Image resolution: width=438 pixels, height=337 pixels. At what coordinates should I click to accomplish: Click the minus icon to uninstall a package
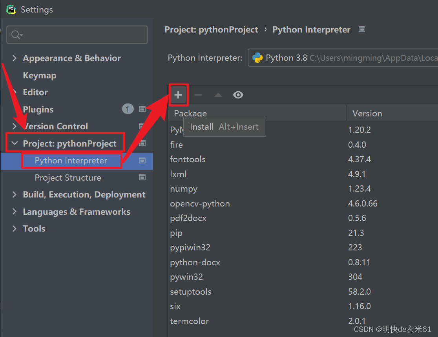pos(198,94)
